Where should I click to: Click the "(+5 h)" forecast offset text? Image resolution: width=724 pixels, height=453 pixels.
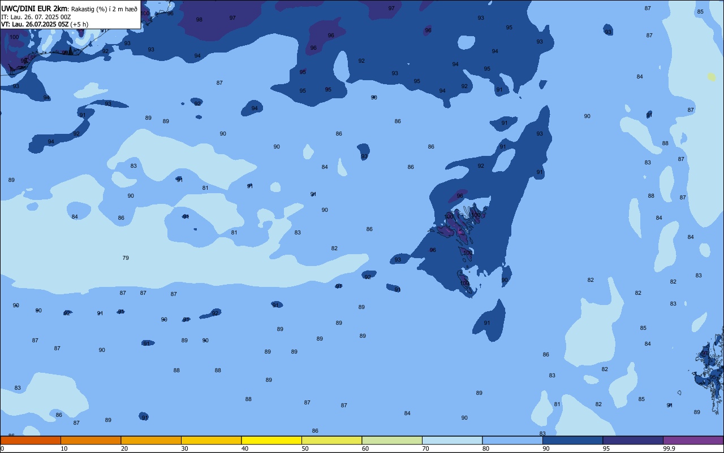click(x=79, y=24)
